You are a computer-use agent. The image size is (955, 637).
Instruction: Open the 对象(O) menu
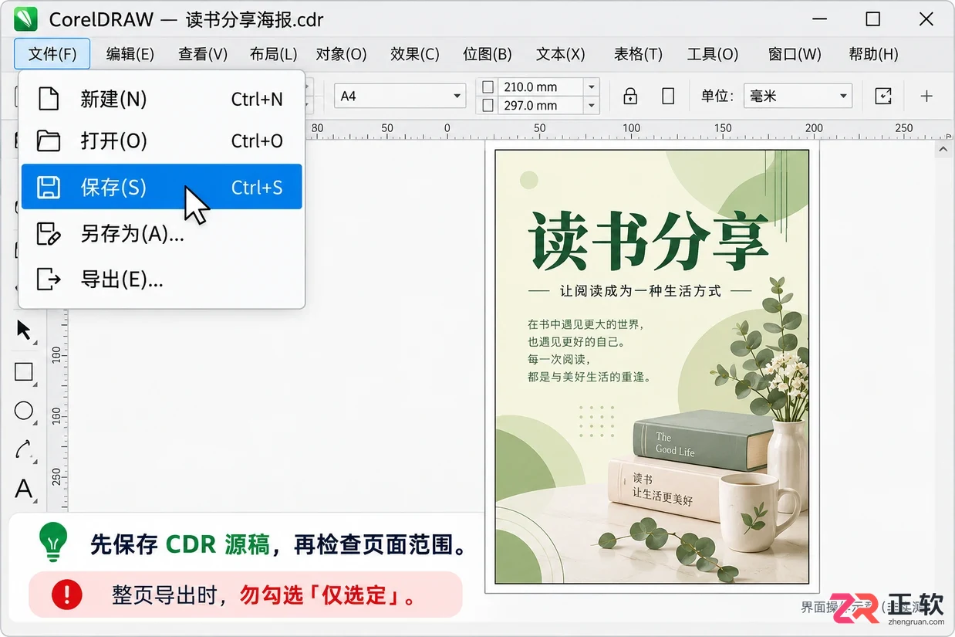(341, 54)
